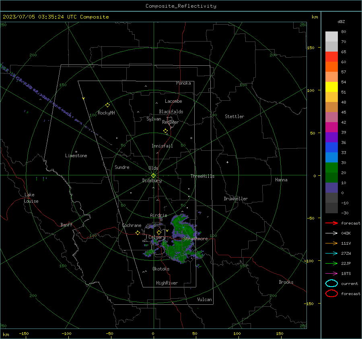Select the slate-purple swatch below 10 dBZ
Viewport: 362px width, 339px height.
click(331, 187)
